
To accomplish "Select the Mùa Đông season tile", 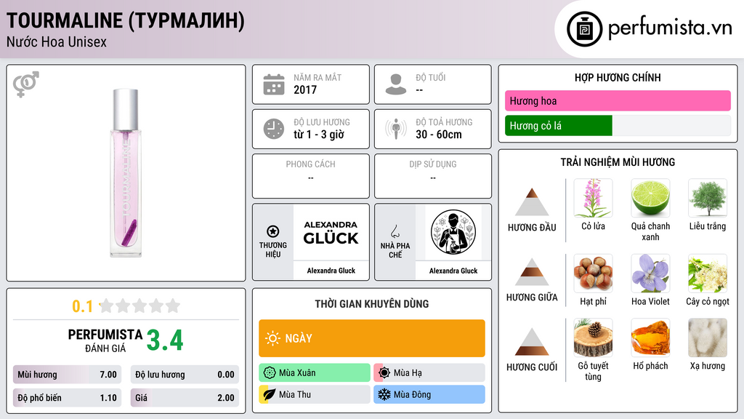I will tap(429, 394).
